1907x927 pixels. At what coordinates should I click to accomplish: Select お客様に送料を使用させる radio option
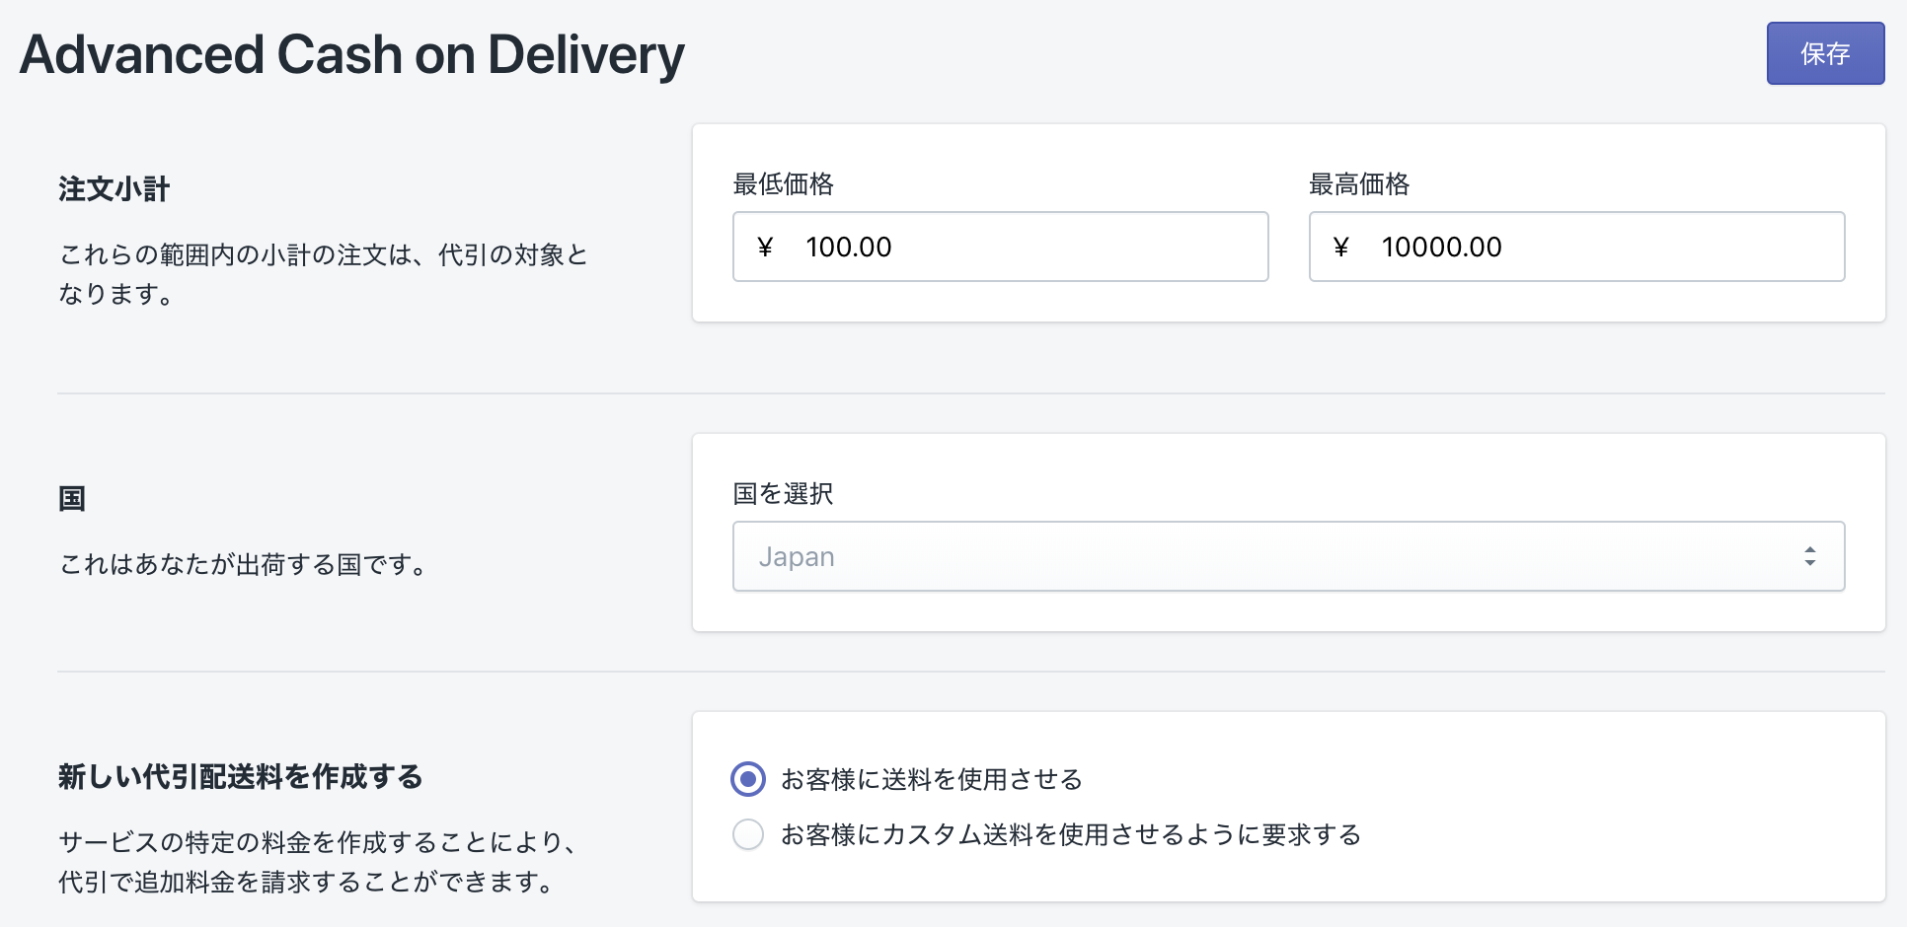coord(748,779)
